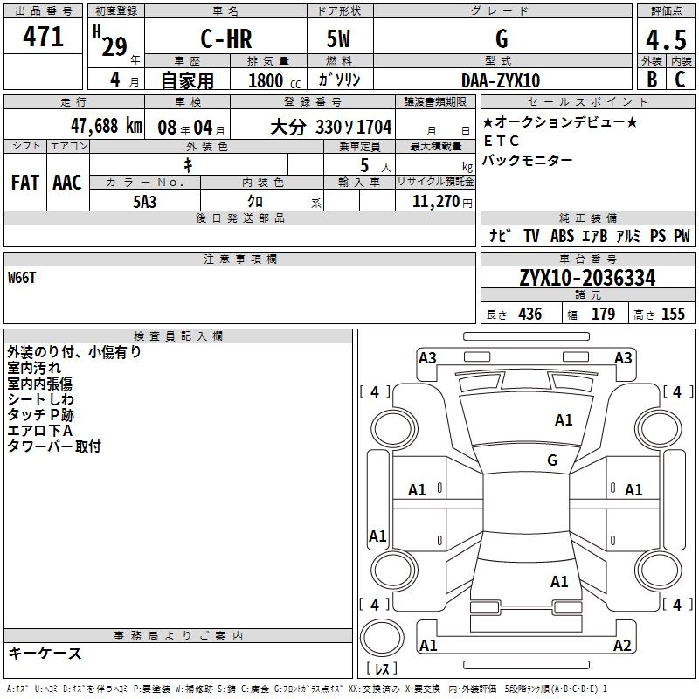Image resolution: width=699 pixels, height=699 pixels.
Task: Click the seating capacity value 5人
Action: point(375,166)
